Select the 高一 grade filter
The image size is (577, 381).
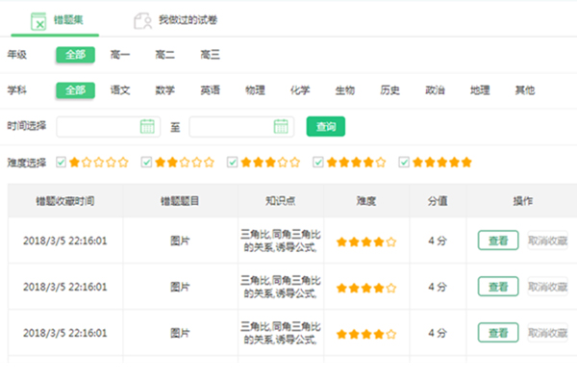tap(120, 55)
